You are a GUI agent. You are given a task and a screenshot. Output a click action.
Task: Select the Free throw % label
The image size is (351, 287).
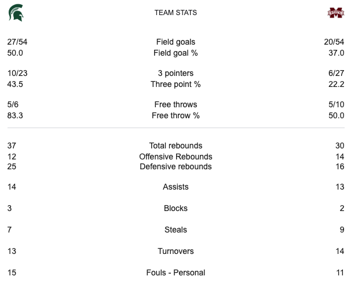(x=175, y=115)
